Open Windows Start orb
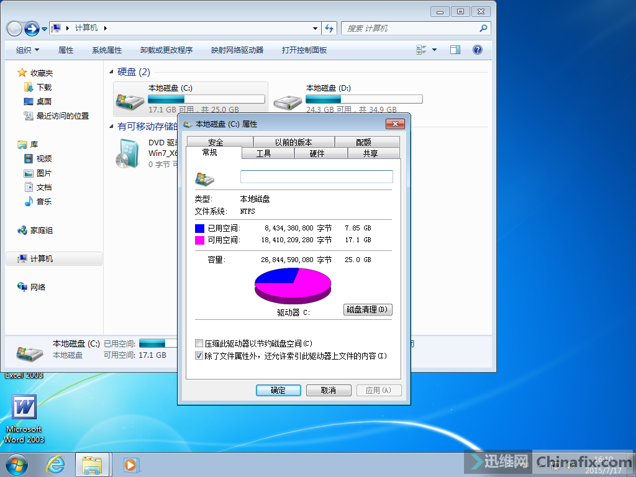636x477 pixels. coord(16,465)
